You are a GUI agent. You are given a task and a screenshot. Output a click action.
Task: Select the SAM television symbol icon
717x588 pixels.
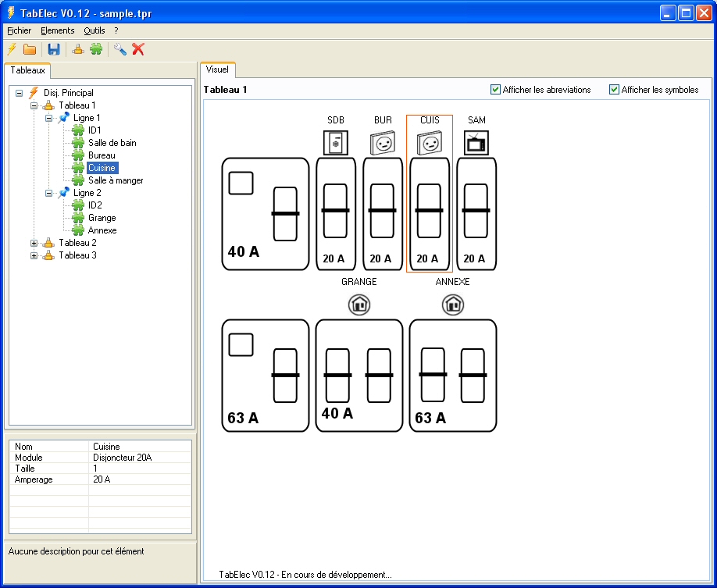(x=476, y=142)
